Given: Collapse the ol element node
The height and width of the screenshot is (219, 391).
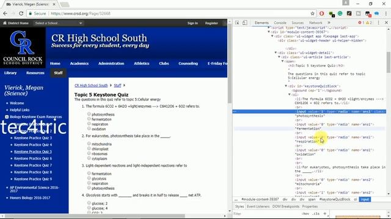Looking at the screenshot, I should (290, 94).
